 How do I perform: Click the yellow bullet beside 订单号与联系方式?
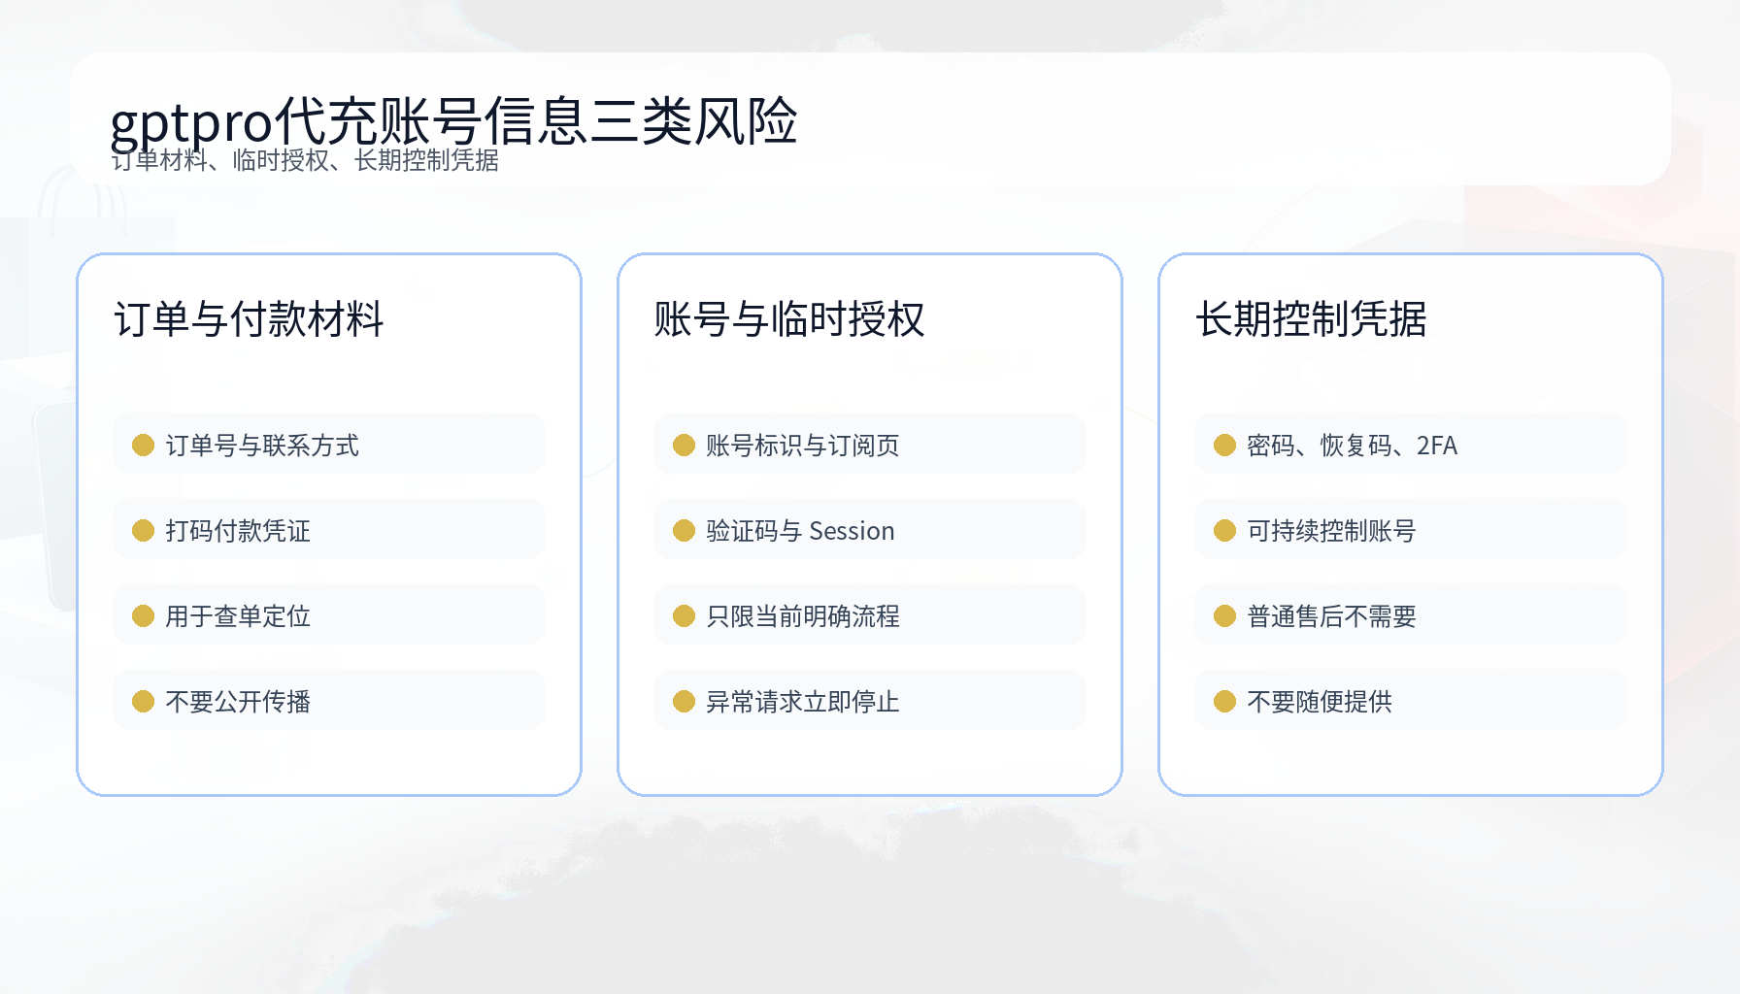(x=144, y=445)
